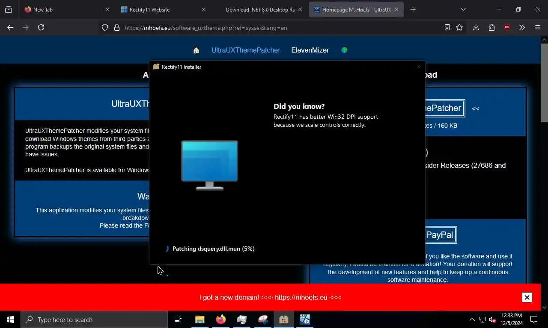This screenshot has width=548, height=328.
Task: Go forward one page in Firefox
Action: [x=26, y=27]
